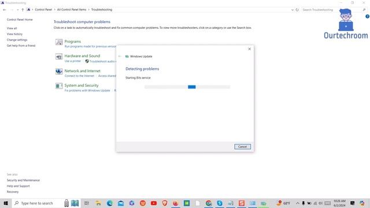Viewport: 370px width, 208px height.
Task: Open the Recovery link
Action: click(13, 192)
